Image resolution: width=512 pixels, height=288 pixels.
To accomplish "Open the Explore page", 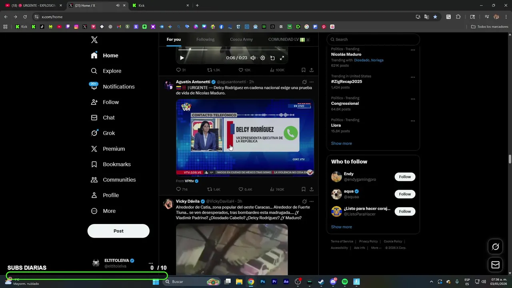I will [x=106, y=71].
